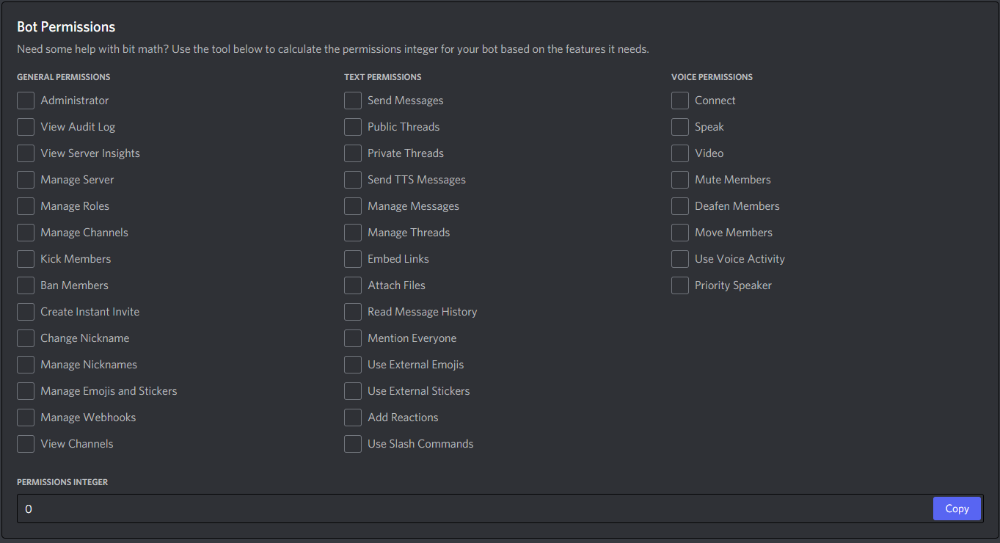Viewport: 1000px width, 543px height.
Task: Enable the Embed Links permission
Action: pyautogui.click(x=352, y=258)
